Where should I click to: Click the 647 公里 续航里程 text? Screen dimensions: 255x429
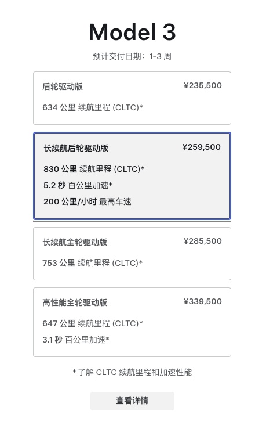coord(93,323)
